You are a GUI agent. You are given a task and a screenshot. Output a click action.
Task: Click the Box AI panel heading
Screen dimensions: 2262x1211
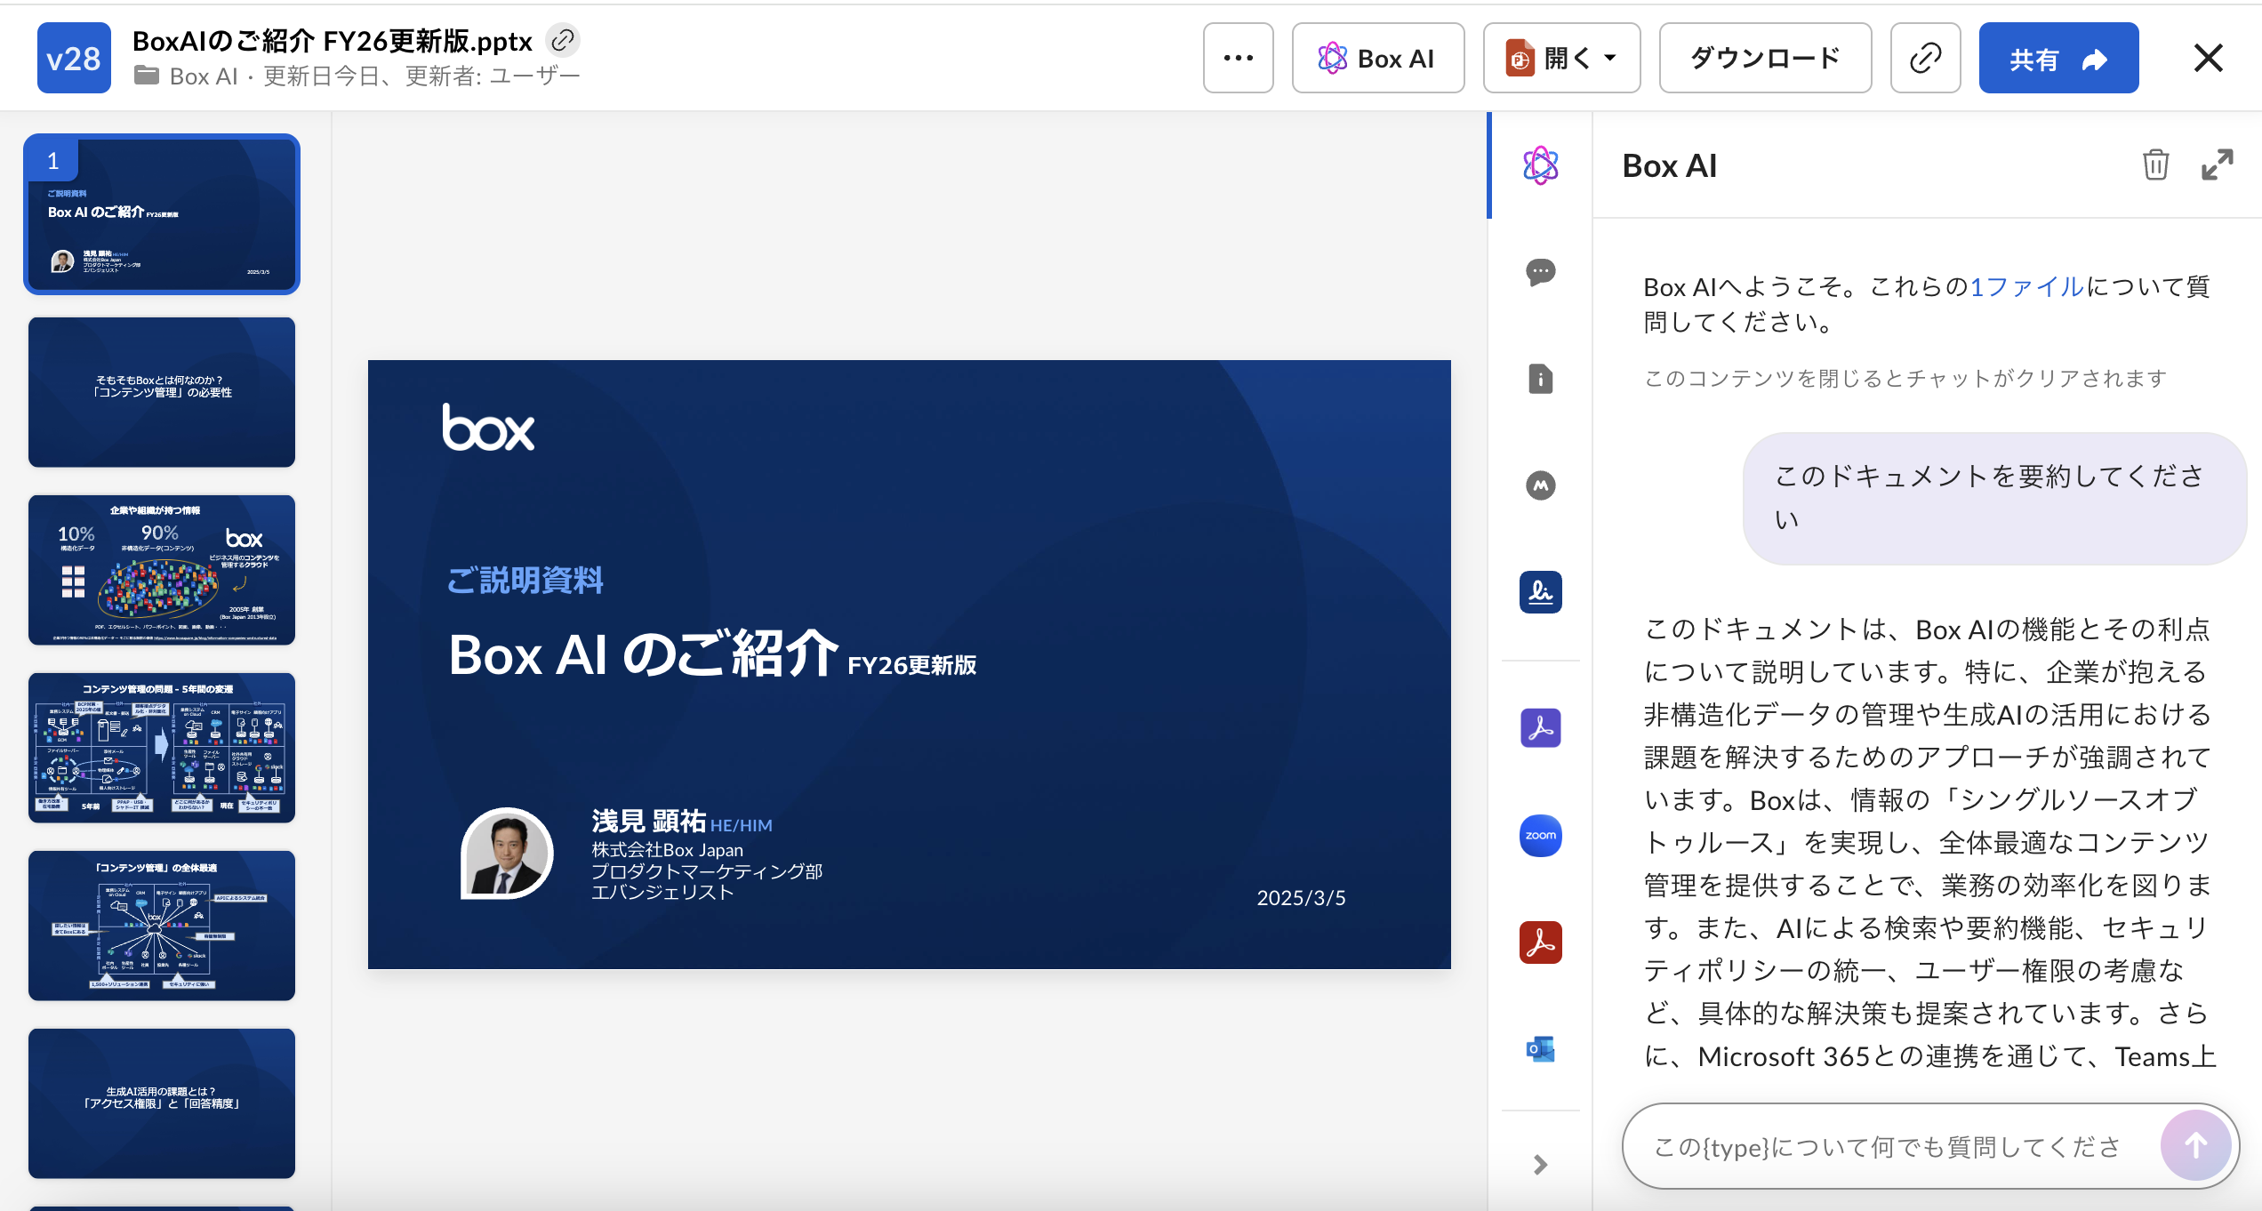[1669, 165]
